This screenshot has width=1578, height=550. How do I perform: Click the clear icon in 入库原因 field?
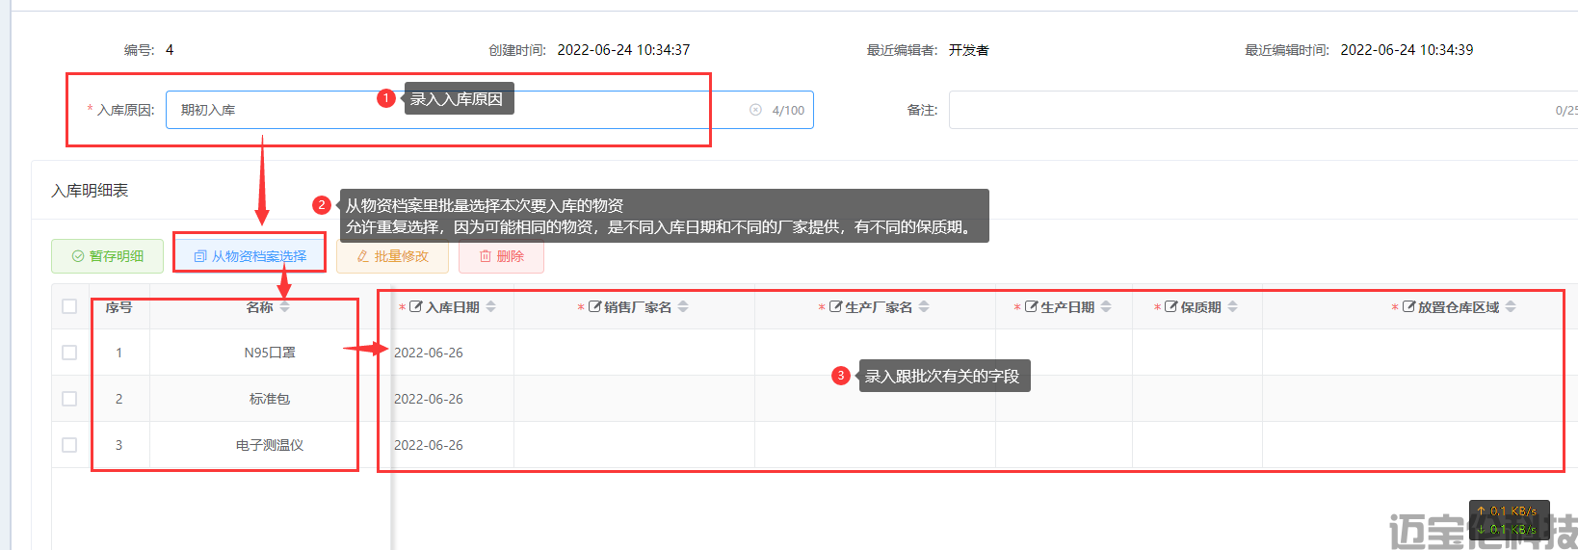point(755,110)
